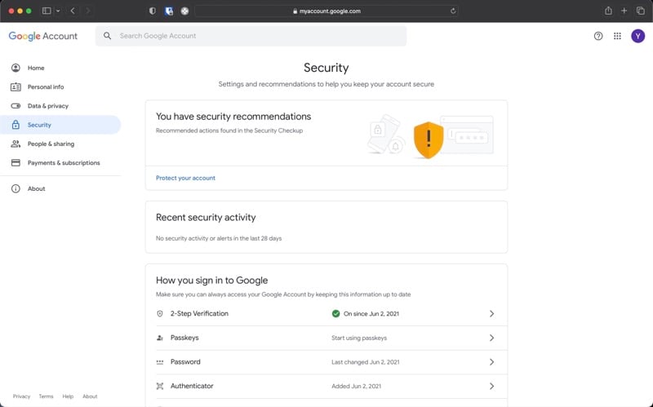
Task: Click the Payments credit card icon
Action: 16,162
